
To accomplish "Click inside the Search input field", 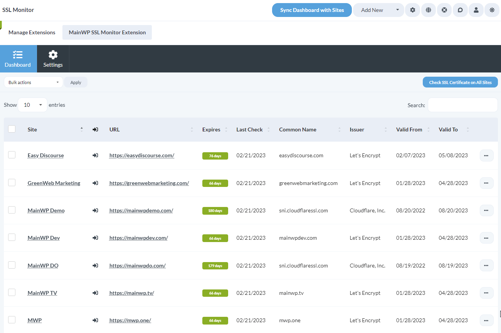I will [x=462, y=104].
